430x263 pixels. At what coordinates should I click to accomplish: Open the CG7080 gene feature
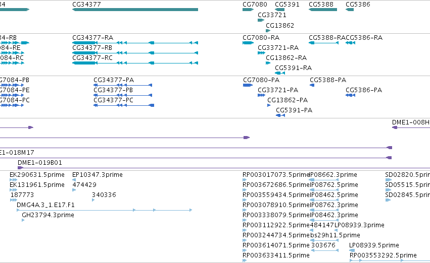[x=248, y=10]
